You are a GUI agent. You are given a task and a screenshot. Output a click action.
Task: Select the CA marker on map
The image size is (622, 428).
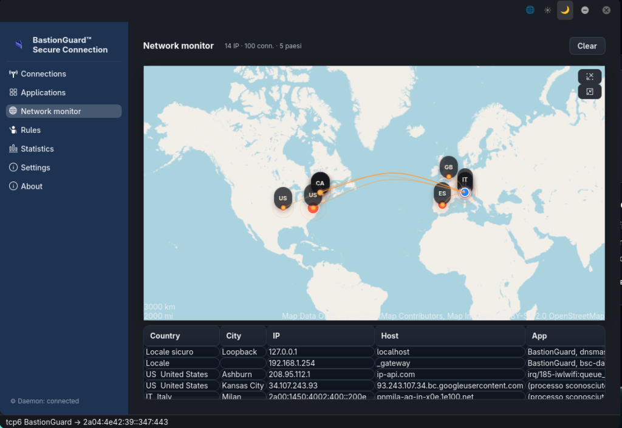(x=320, y=183)
